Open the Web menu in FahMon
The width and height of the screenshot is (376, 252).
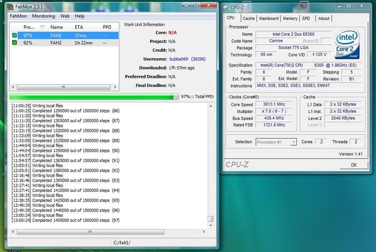[65, 16]
